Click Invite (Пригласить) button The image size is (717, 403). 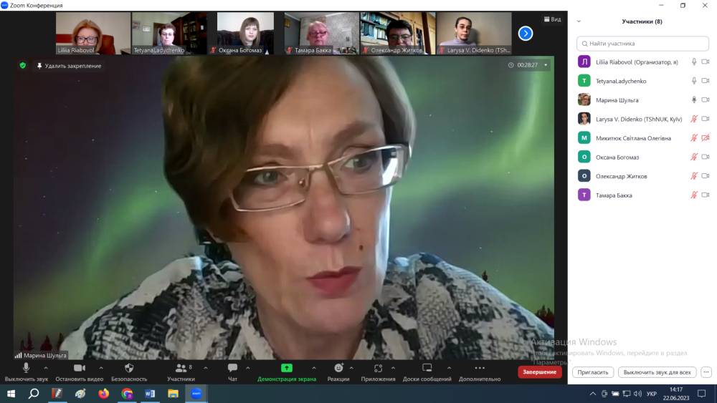coord(593,372)
